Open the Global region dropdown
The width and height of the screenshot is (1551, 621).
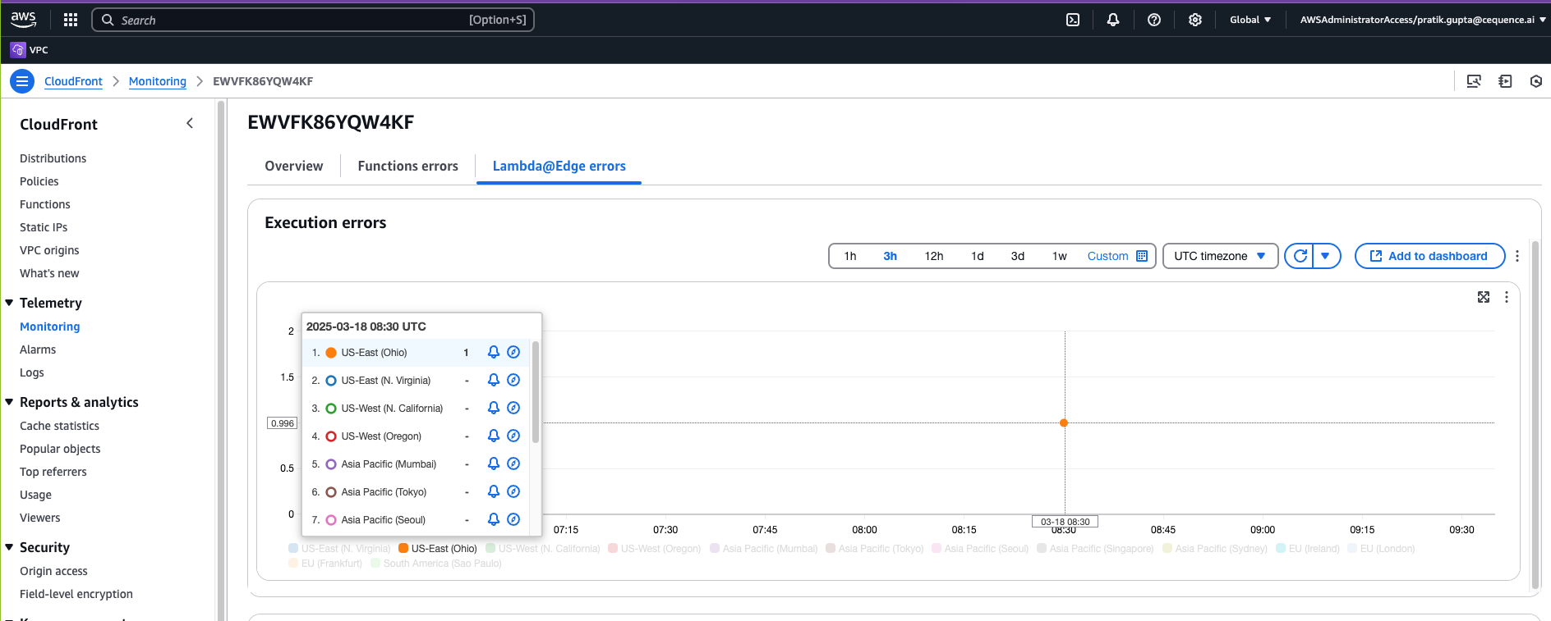click(1250, 20)
